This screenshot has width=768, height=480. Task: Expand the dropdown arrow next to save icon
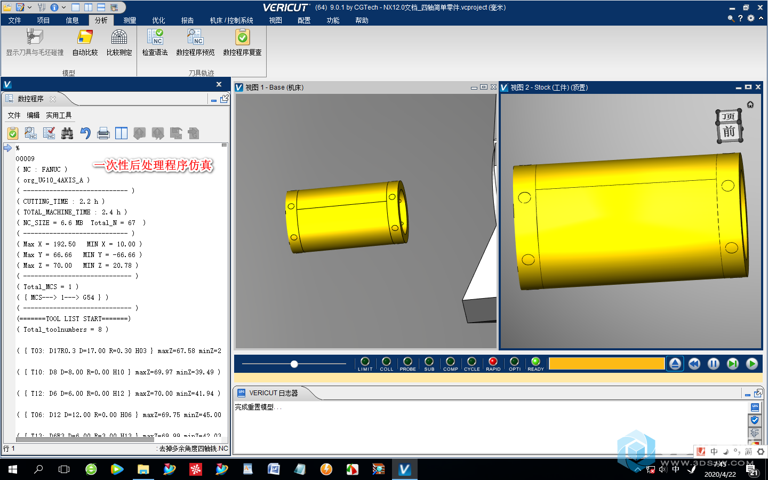click(29, 7)
